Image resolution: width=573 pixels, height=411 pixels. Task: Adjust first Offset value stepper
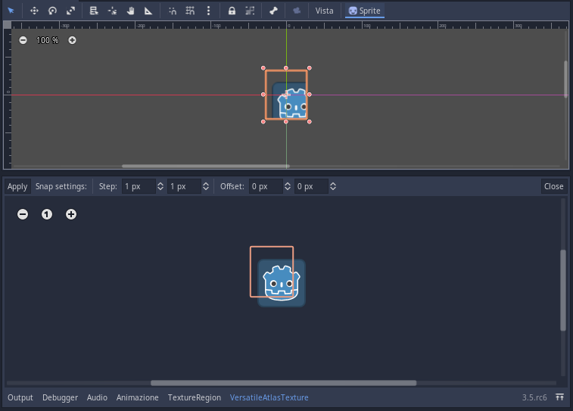click(x=287, y=186)
